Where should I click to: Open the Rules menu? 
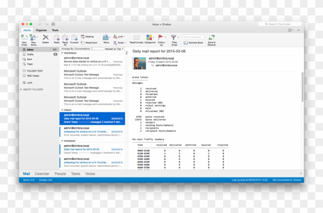(120, 43)
